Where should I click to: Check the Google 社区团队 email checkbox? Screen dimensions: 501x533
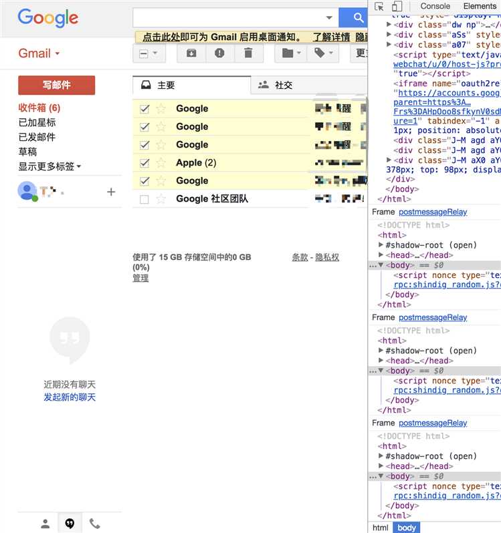coord(144,199)
